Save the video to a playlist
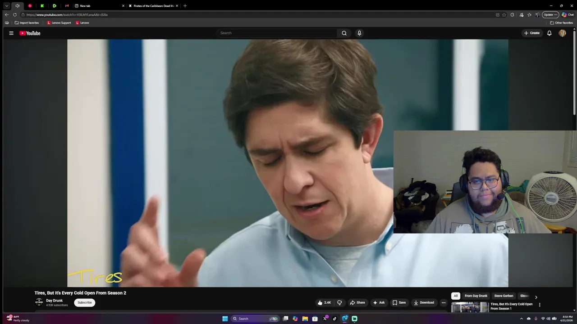577x324 pixels. (x=399, y=302)
